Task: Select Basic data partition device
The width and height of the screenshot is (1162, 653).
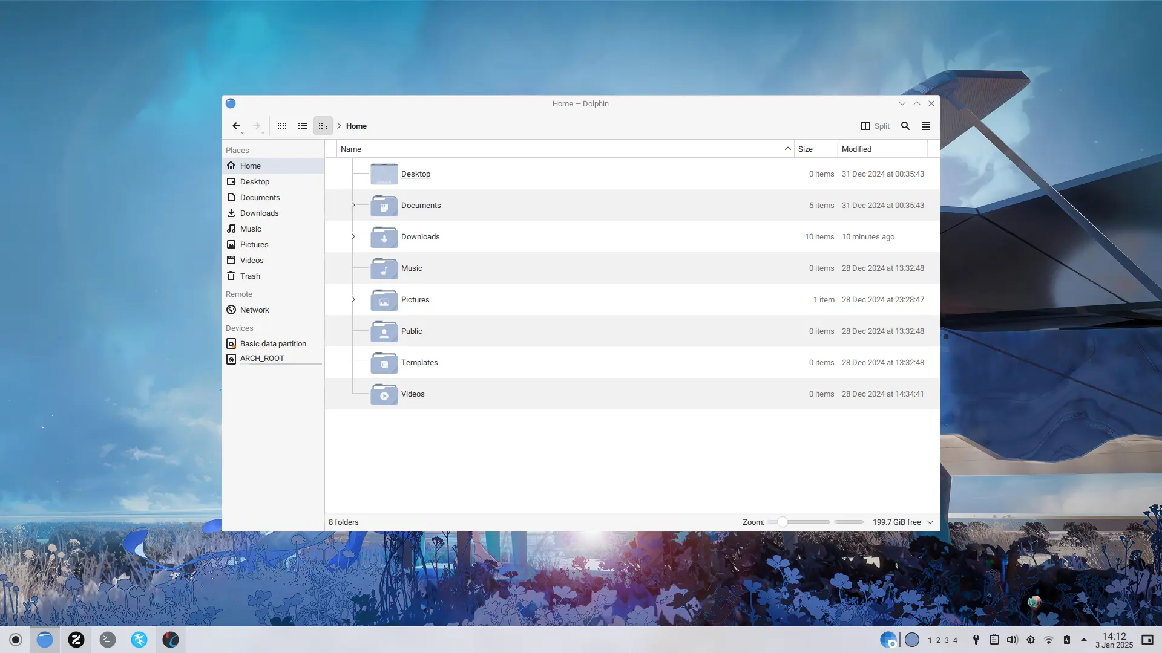Action: click(x=273, y=343)
